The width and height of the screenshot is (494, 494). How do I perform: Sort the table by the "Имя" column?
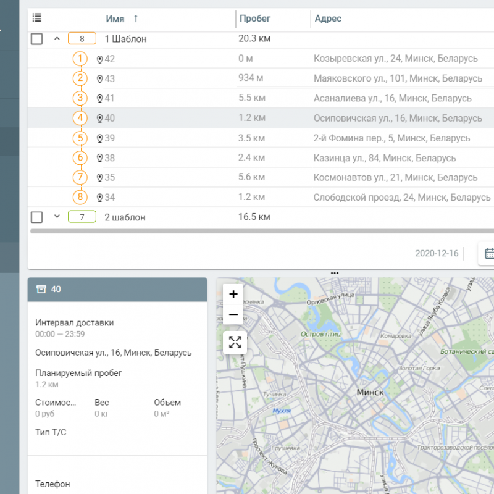[116, 19]
